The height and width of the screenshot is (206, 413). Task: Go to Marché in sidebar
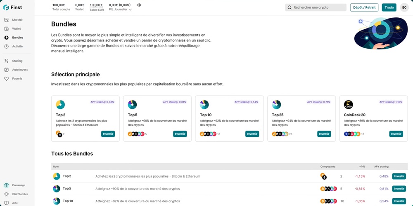(17, 20)
